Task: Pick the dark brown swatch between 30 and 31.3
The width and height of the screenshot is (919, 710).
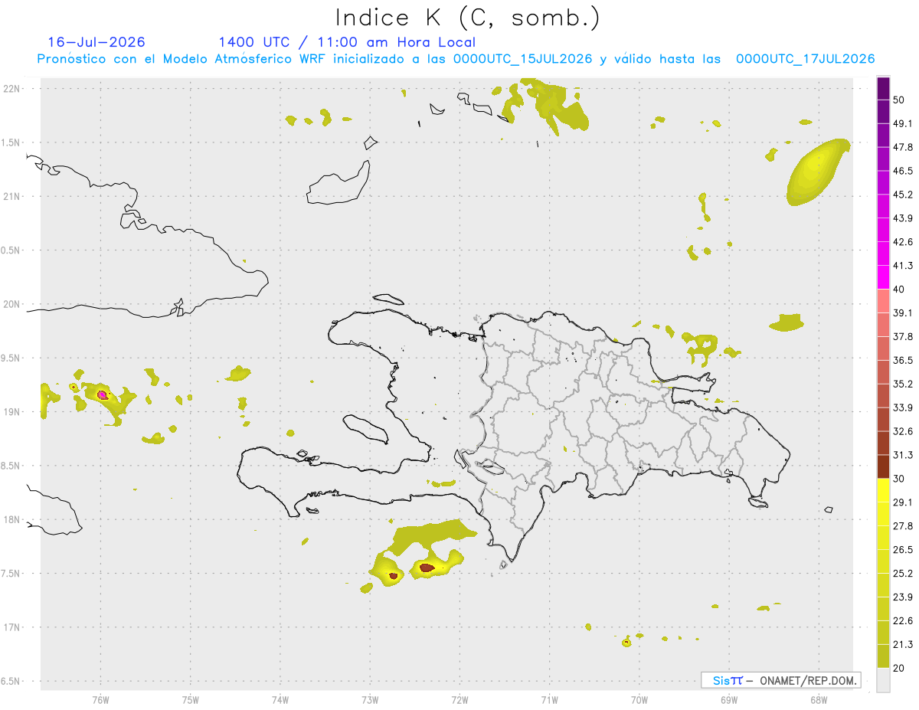Action: (x=883, y=467)
